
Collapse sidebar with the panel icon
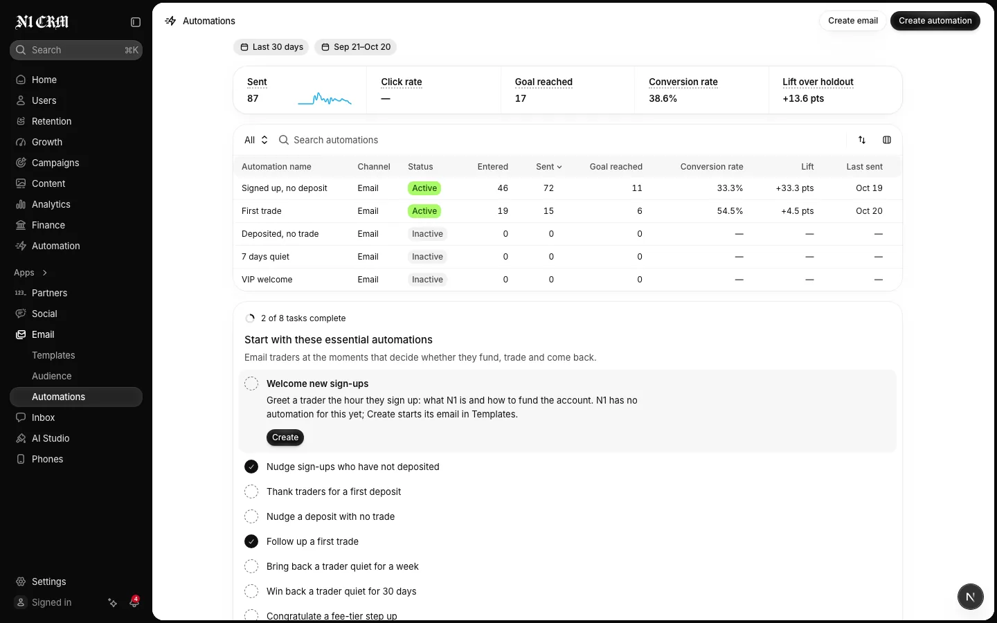tap(136, 22)
